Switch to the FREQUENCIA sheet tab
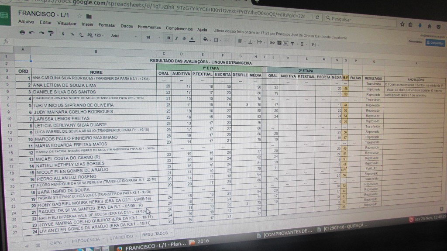 86,241
